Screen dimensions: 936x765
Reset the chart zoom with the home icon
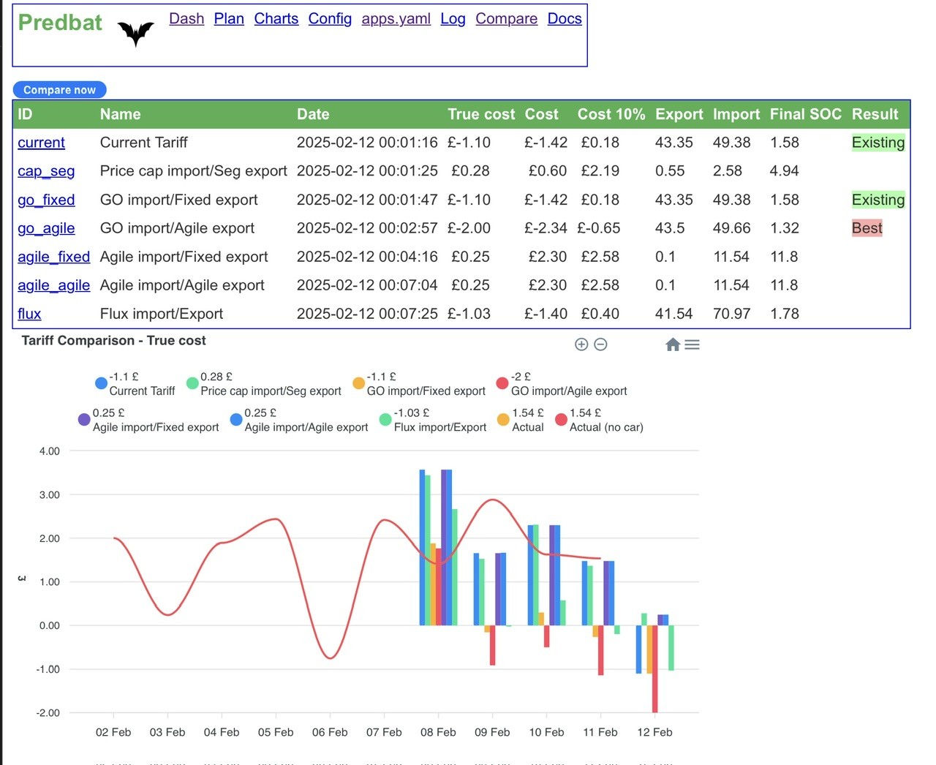pyautogui.click(x=673, y=344)
